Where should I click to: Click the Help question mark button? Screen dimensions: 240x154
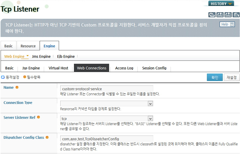pyautogui.click(x=227, y=24)
